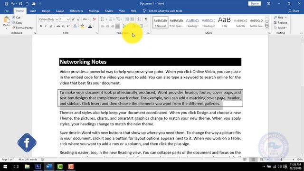The width and height of the screenshot is (304, 171).
Task: Align text right
Action: (x=113, y=26)
